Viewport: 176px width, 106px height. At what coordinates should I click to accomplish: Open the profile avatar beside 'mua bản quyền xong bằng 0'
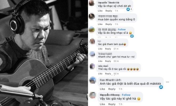click(x=92, y=16)
